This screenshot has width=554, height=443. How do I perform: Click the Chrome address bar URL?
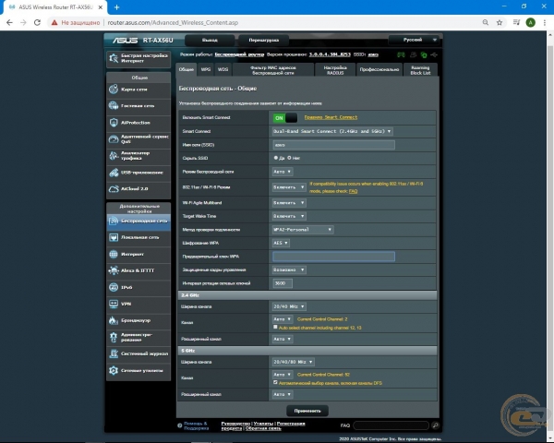coord(173,22)
